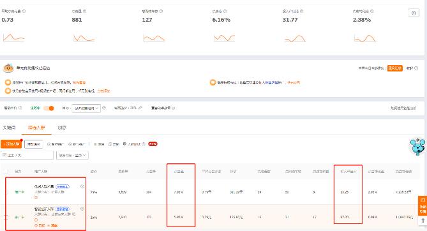The height and width of the screenshot is (231, 427).
Task: Check the second audience row checkbox
Action: click(x=6, y=217)
